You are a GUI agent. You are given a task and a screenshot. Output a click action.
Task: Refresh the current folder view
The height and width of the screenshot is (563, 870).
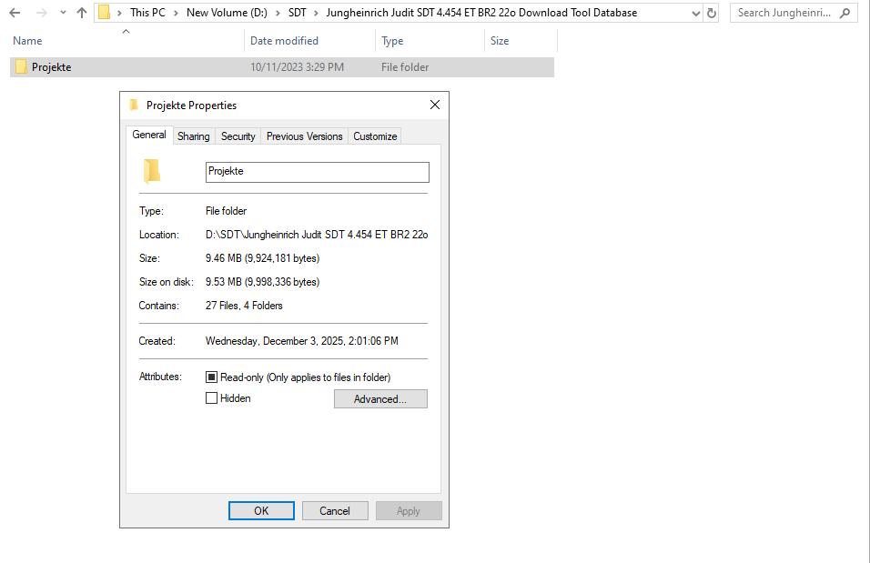pos(712,13)
